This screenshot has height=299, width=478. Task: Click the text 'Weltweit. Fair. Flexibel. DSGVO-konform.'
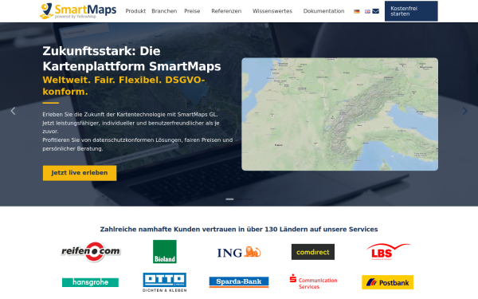pyautogui.click(x=123, y=86)
